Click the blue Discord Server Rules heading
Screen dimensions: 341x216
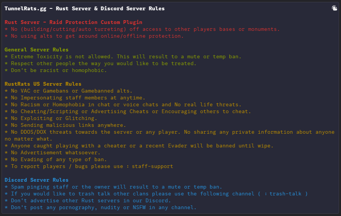37,180
